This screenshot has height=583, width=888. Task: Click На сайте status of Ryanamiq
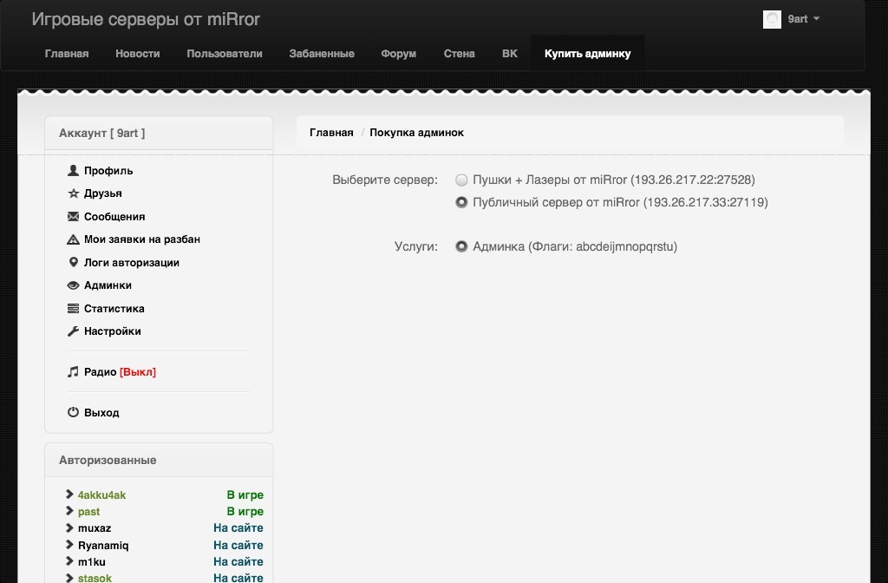pos(238,545)
